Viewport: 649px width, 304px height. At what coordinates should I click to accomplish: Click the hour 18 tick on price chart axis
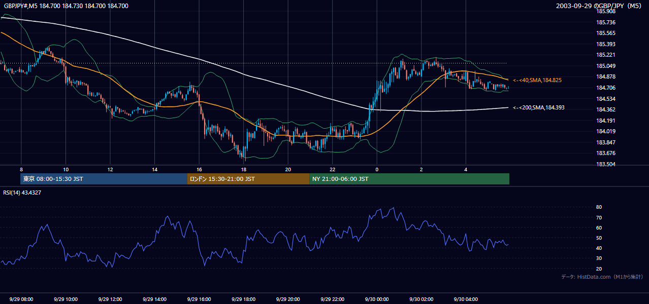point(244,169)
